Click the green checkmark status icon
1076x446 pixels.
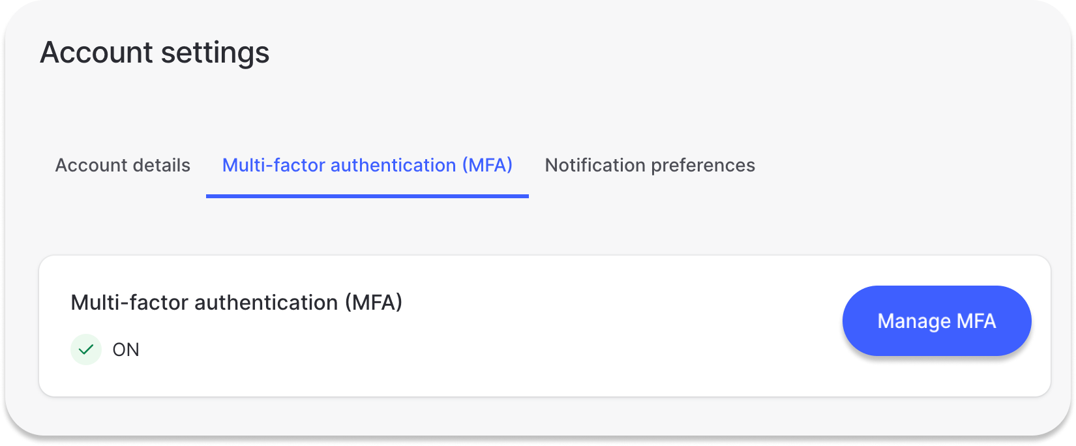pos(86,350)
